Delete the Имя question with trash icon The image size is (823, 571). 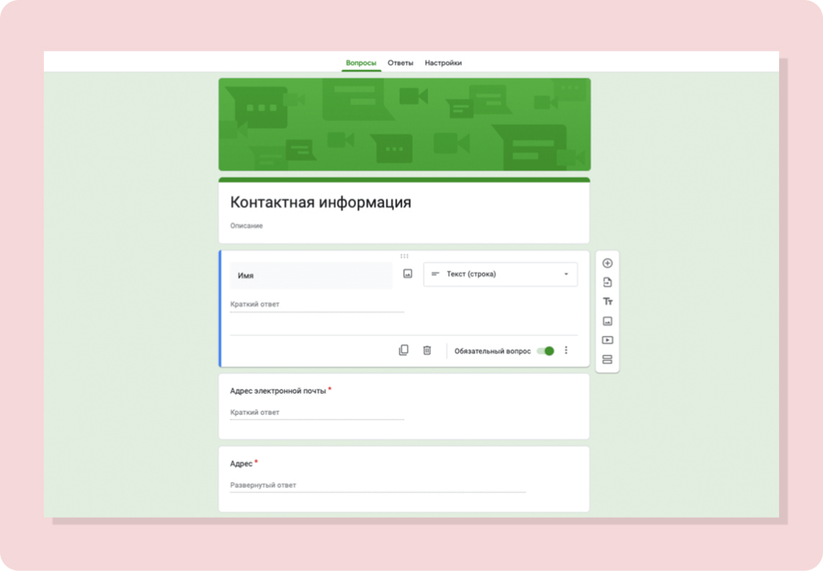[x=427, y=350]
